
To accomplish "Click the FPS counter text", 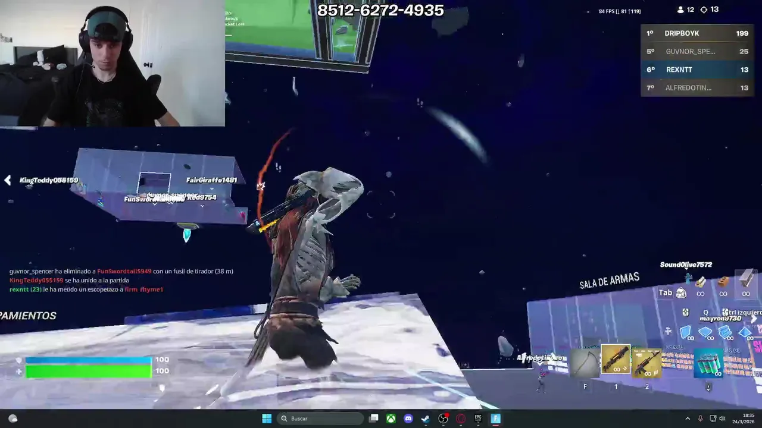I will click(620, 11).
